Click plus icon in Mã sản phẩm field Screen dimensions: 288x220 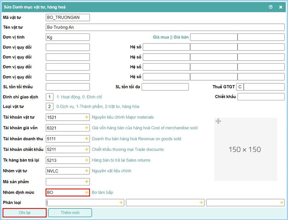87,181
